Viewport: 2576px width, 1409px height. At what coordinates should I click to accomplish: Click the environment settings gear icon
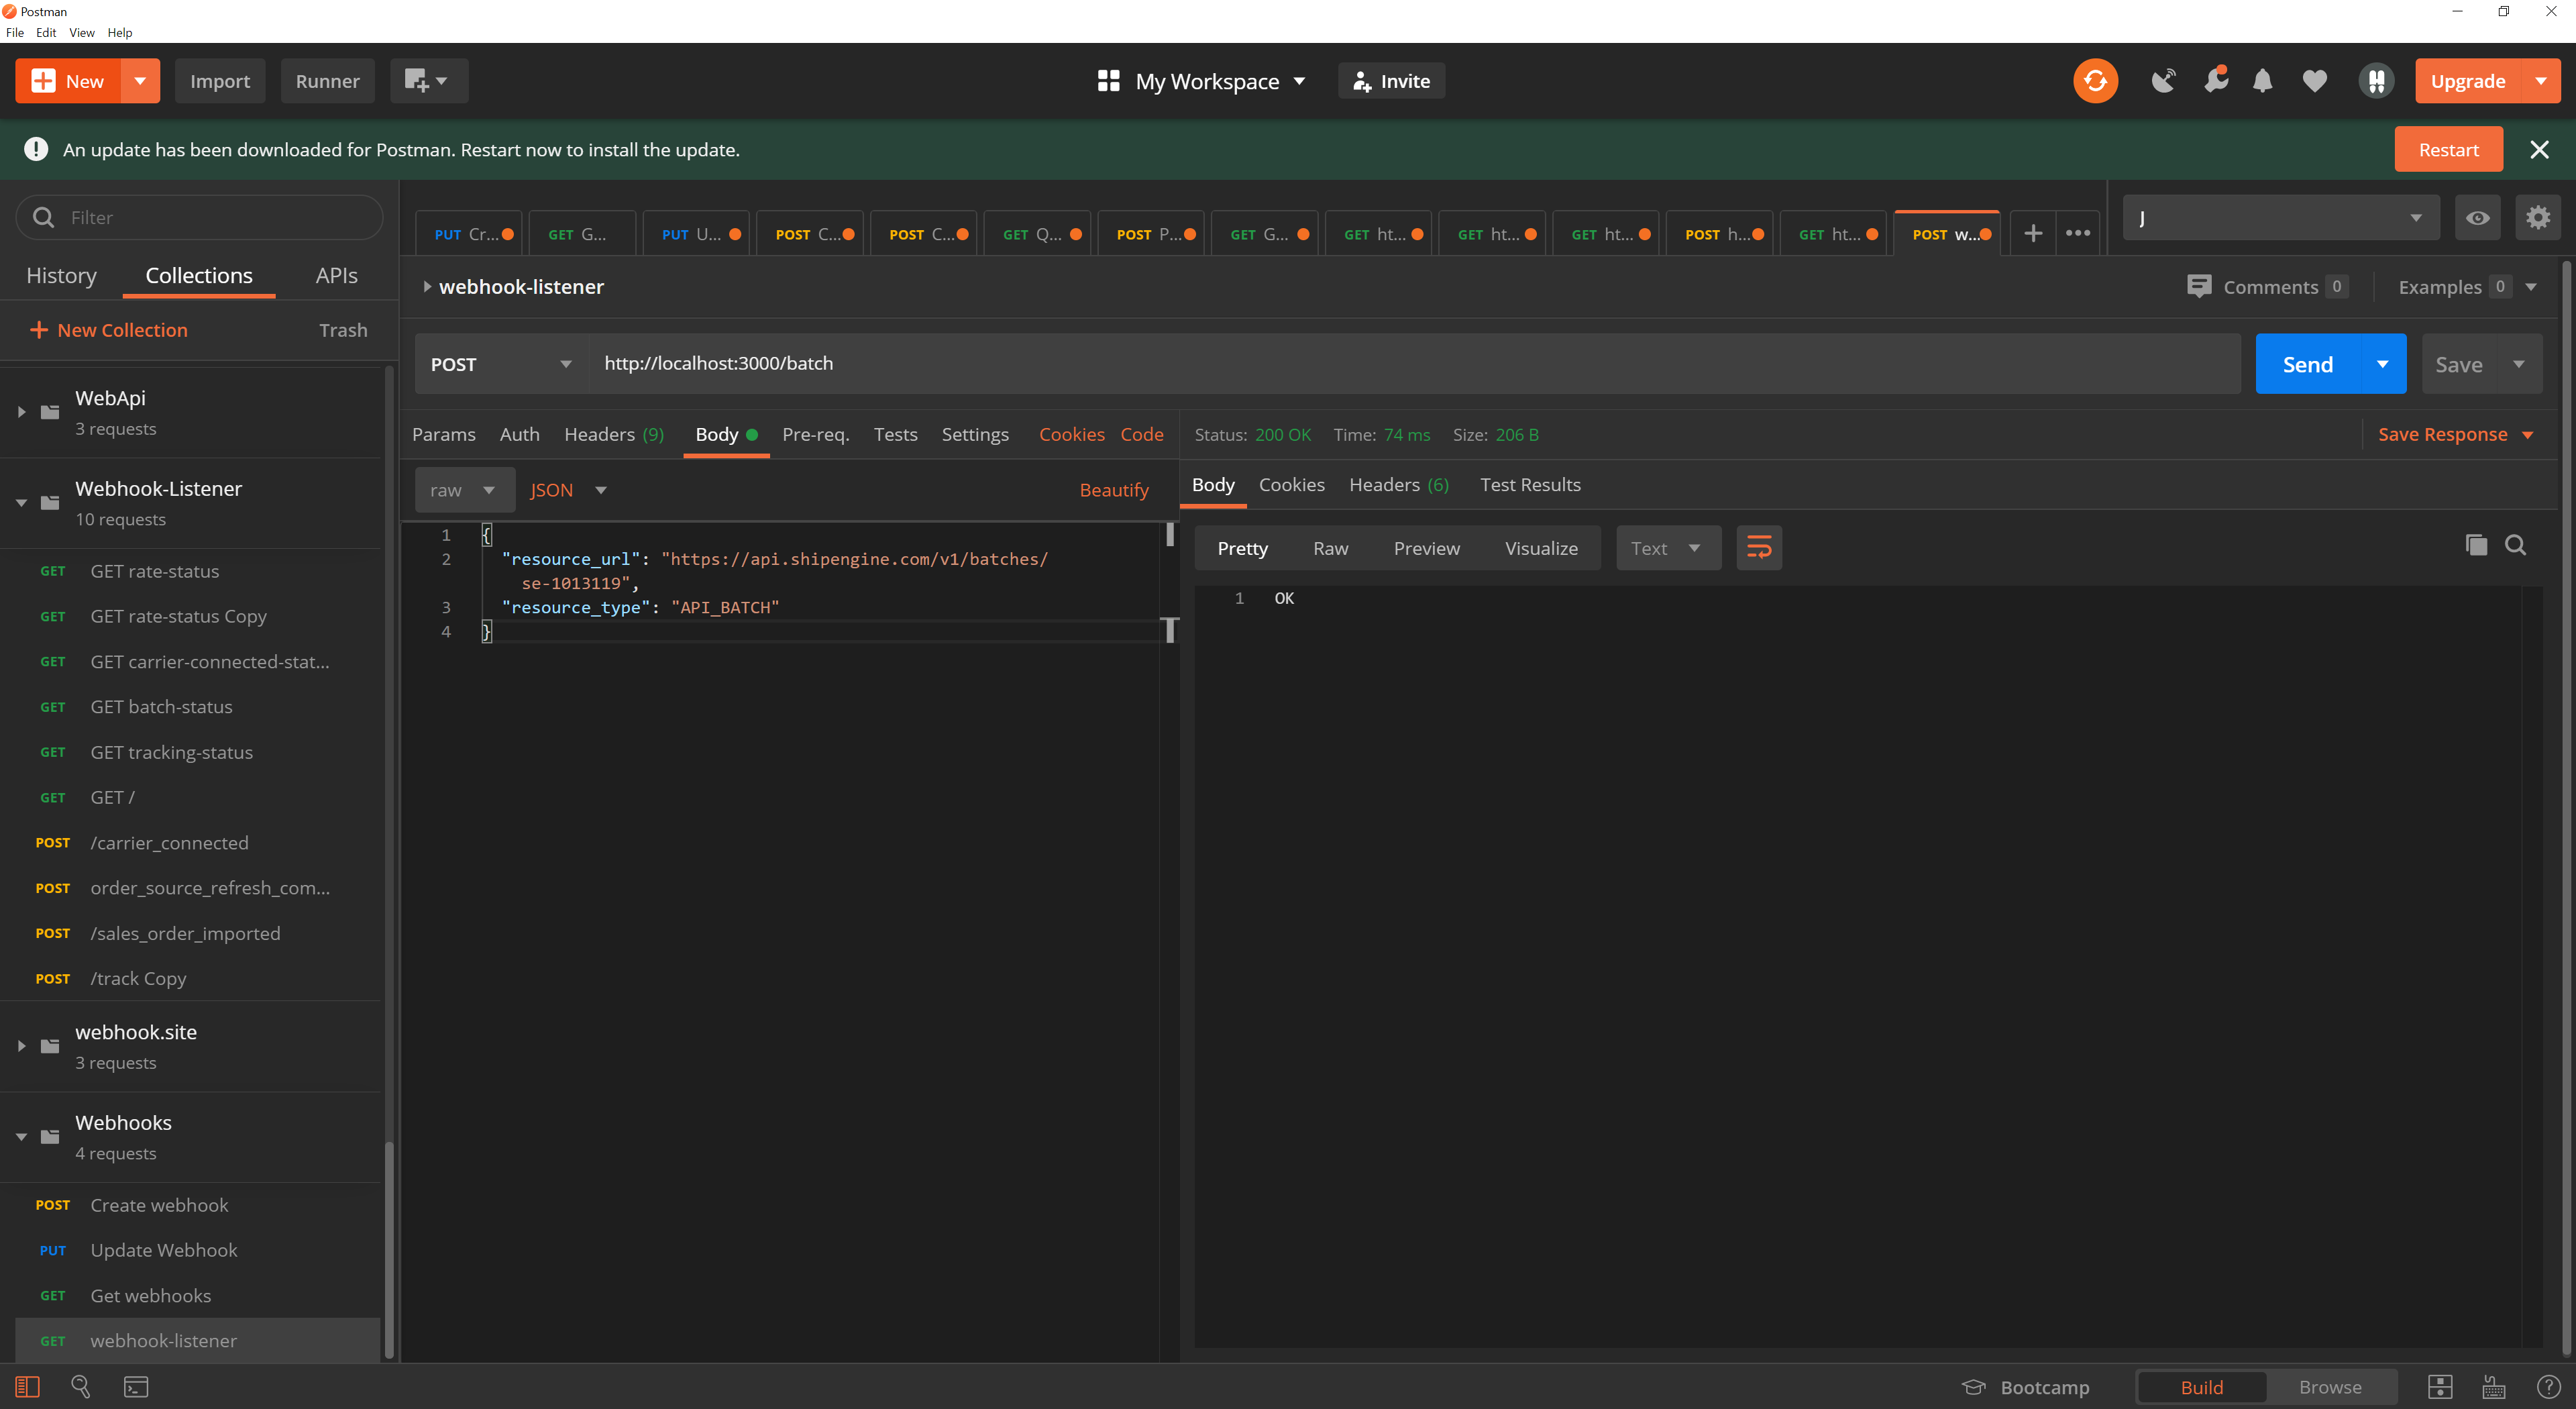(x=2537, y=217)
